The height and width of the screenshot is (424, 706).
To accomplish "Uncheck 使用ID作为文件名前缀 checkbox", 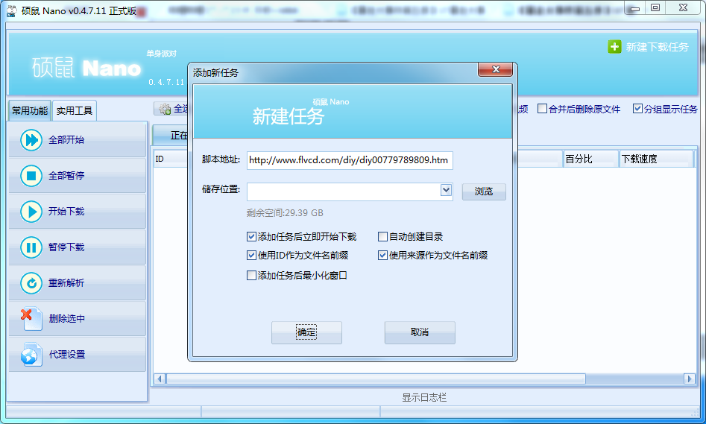I will 252,255.
